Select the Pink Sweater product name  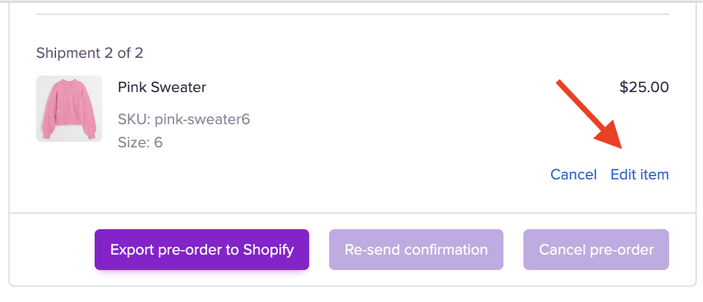coord(162,87)
